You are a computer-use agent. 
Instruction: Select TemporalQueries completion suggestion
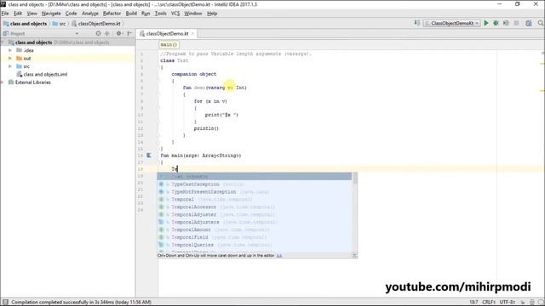click(255, 245)
